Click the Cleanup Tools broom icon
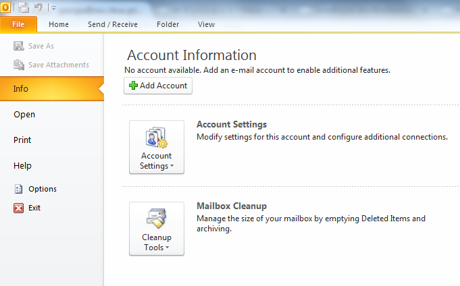Screen dimensions: 460x286 coord(157,219)
